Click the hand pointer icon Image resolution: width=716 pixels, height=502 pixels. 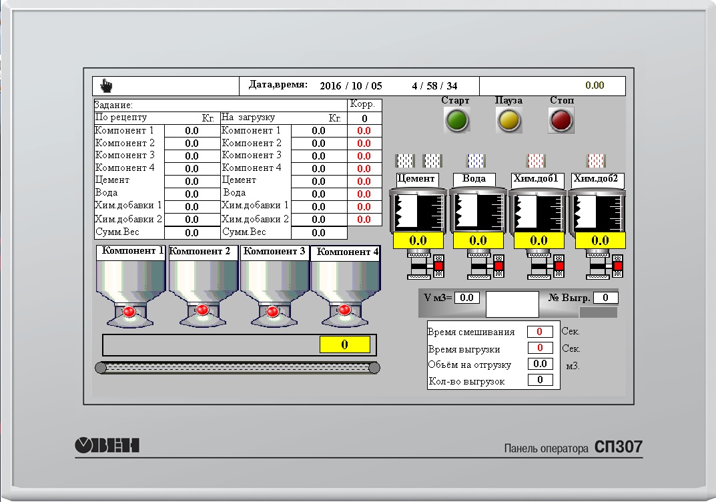106,85
